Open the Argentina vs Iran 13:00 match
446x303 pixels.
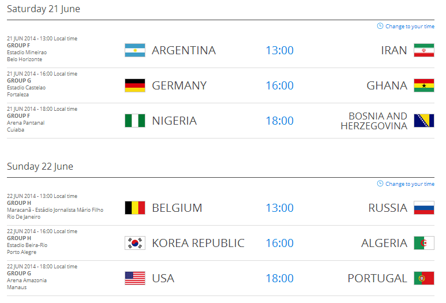280,50
